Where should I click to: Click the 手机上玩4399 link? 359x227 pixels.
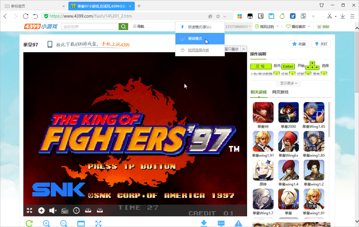[x=115, y=44]
